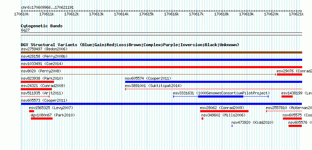
Task: Select the 6q27 cytogenetic band label
Action: (25, 30)
